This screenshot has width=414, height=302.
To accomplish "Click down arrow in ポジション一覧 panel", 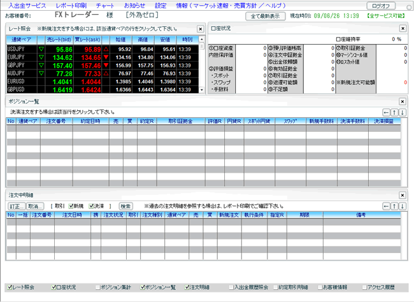I will pyautogui.click(x=402, y=113).
